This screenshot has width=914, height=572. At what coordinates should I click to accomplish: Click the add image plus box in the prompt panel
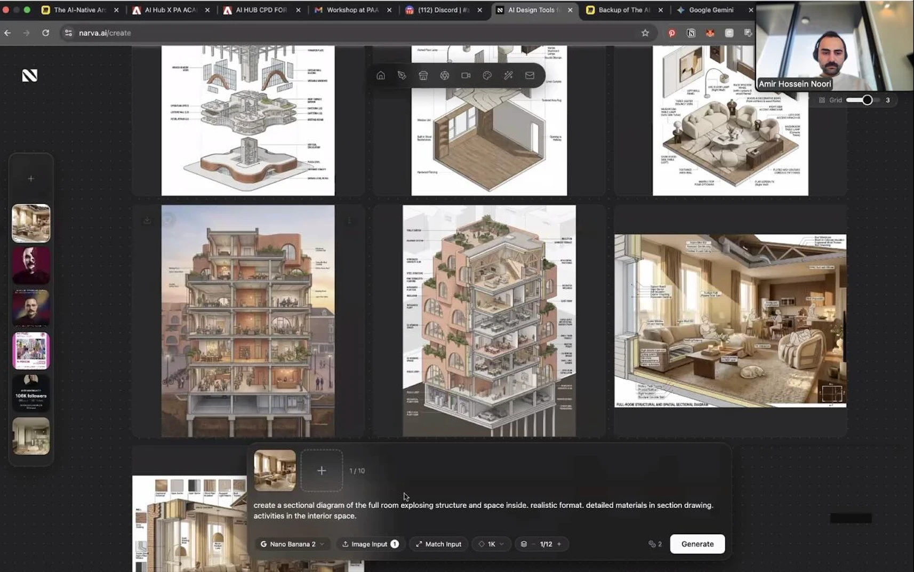click(x=322, y=471)
